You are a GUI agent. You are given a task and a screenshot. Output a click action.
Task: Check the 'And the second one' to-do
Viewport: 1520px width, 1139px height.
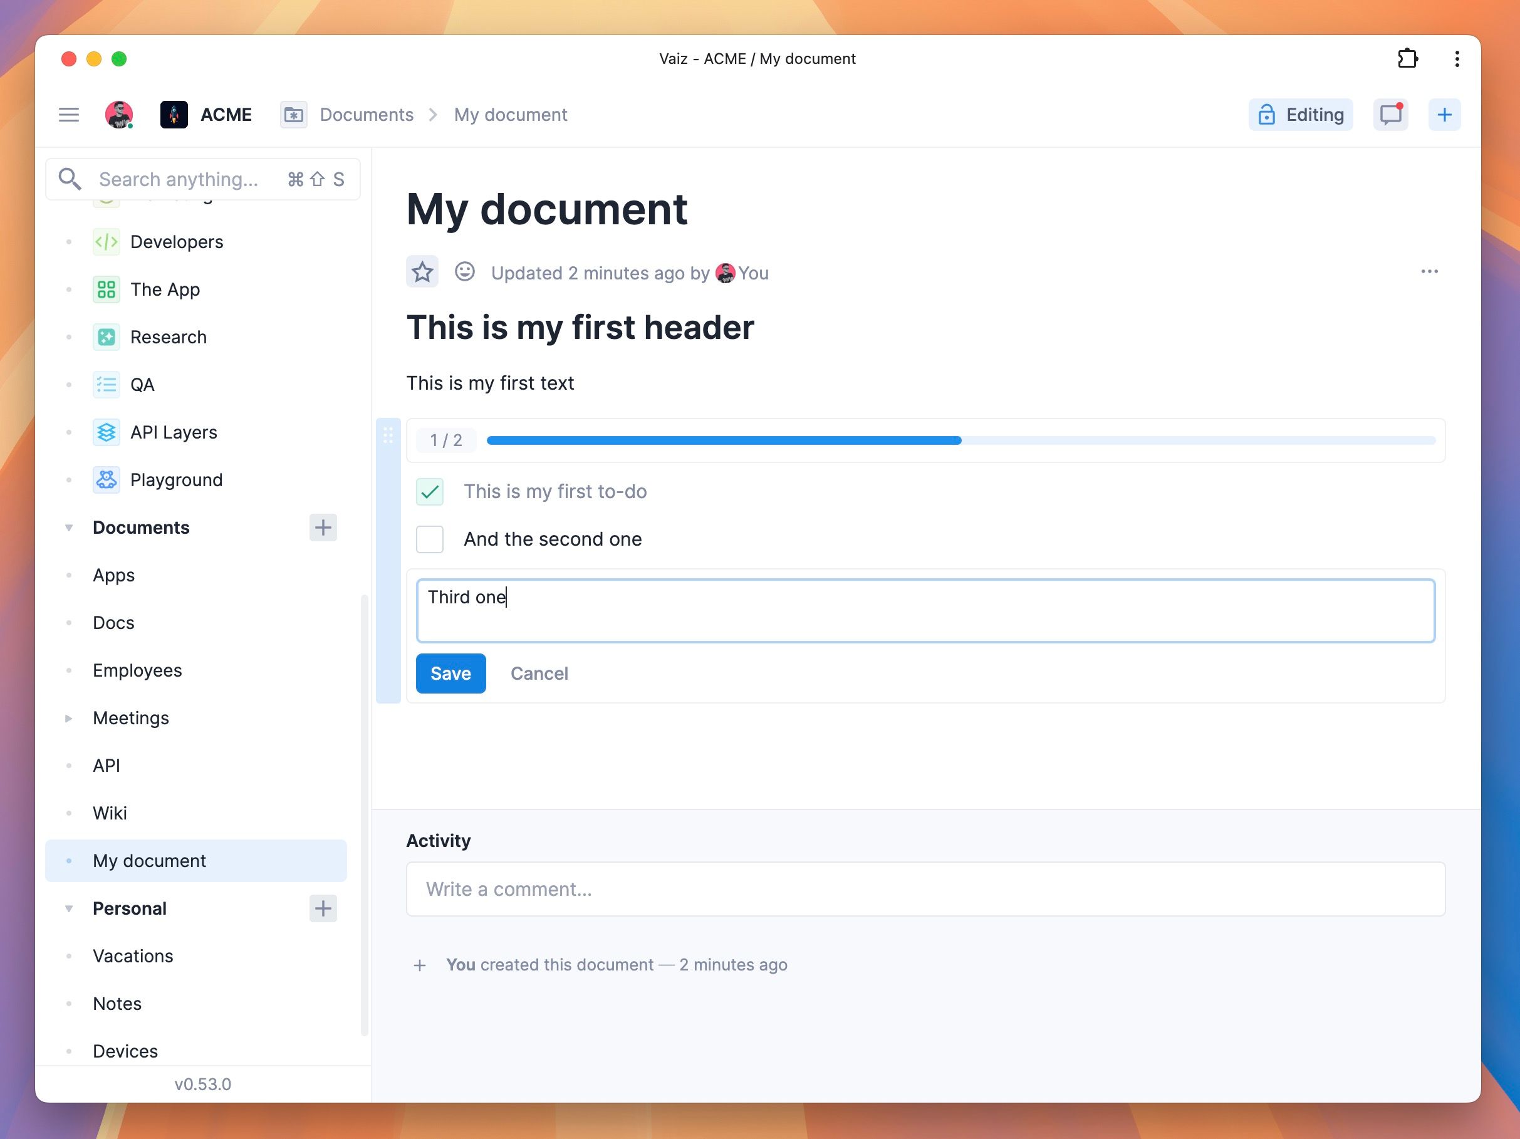pyautogui.click(x=429, y=539)
